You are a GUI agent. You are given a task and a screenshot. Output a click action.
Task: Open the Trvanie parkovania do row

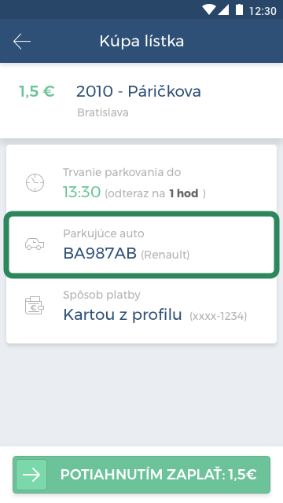tap(141, 183)
